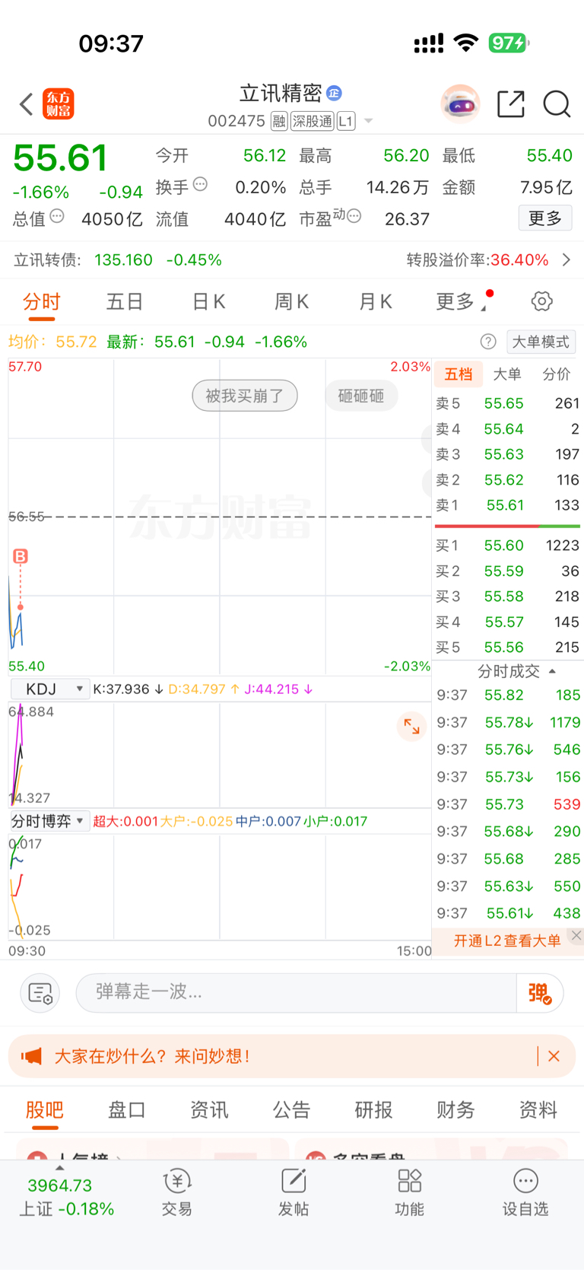Tap 大家在炒什么？来问妙想 link
This screenshot has height=1270, width=584.
(152, 1056)
